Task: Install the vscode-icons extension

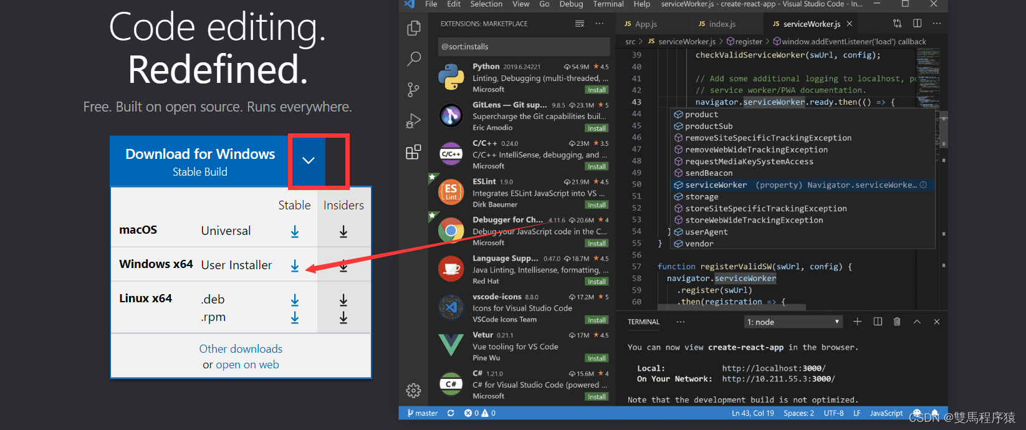Action: click(597, 320)
